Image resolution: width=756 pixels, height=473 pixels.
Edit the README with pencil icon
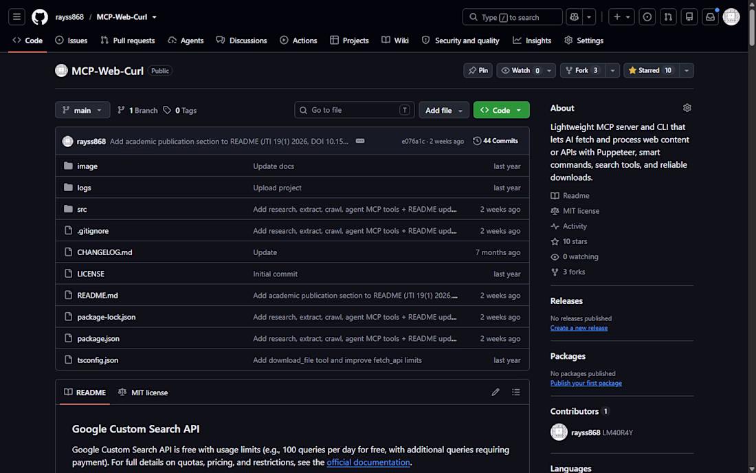tap(495, 392)
